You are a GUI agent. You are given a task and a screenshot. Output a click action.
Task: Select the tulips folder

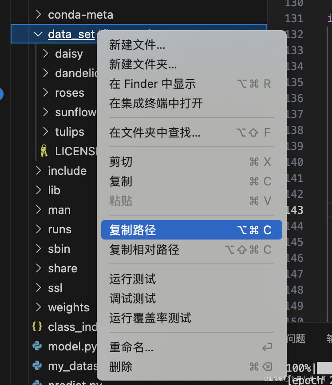pos(69,132)
